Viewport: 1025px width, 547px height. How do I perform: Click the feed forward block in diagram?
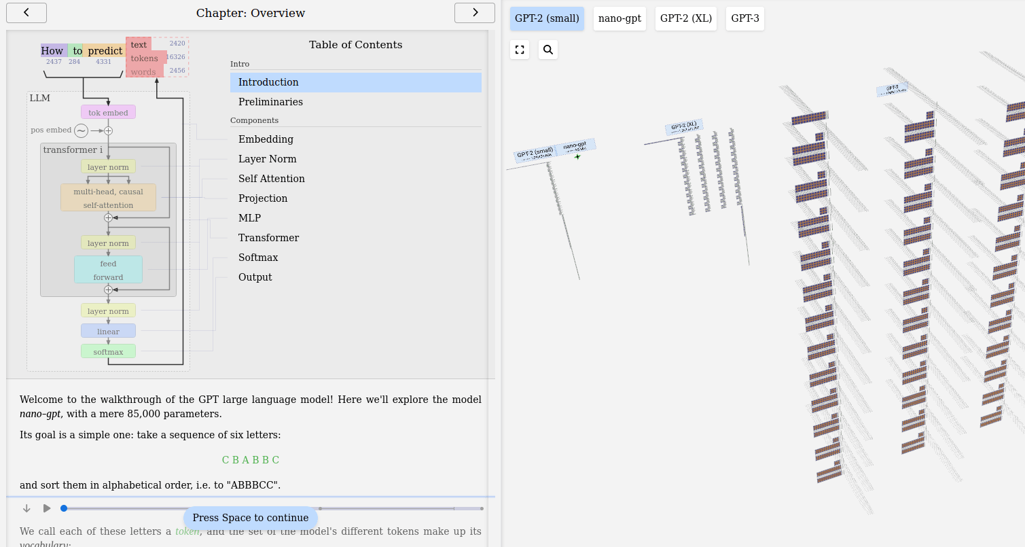pos(108,270)
